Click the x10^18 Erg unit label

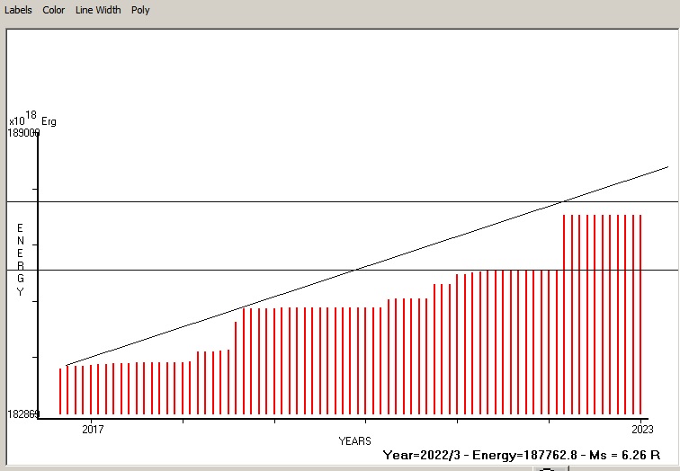[32, 120]
